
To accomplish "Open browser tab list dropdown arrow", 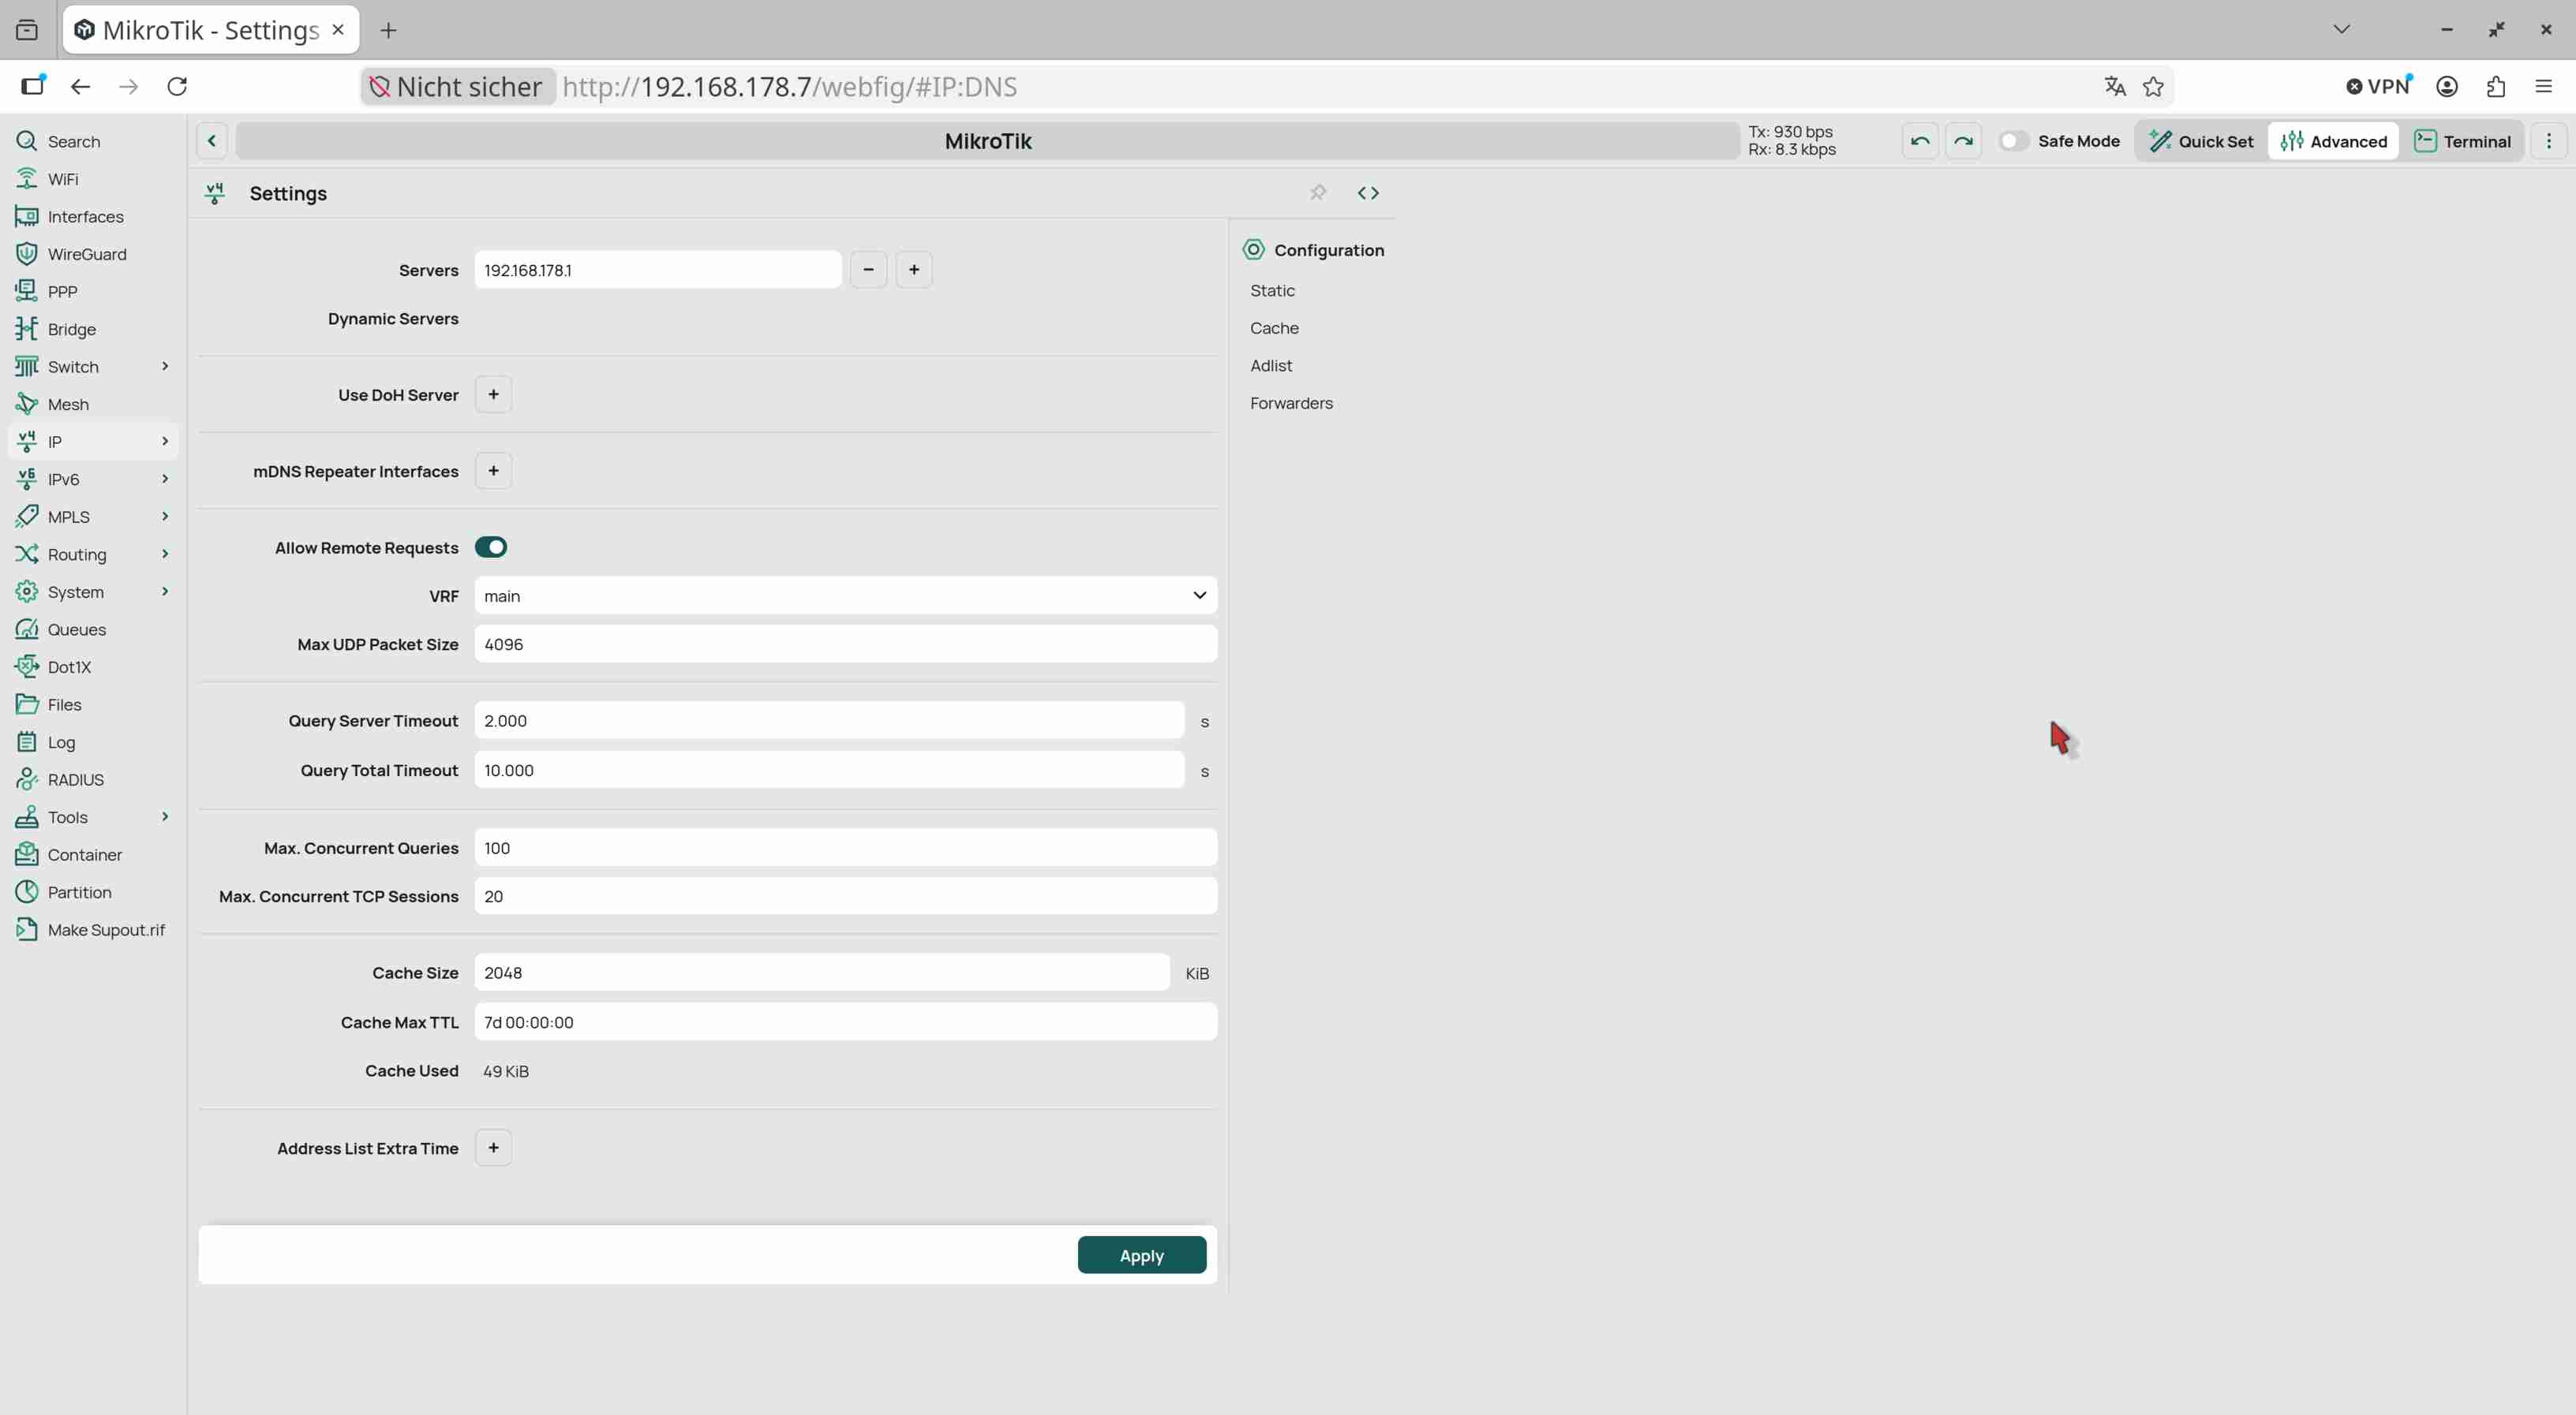I will point(2341,29).
